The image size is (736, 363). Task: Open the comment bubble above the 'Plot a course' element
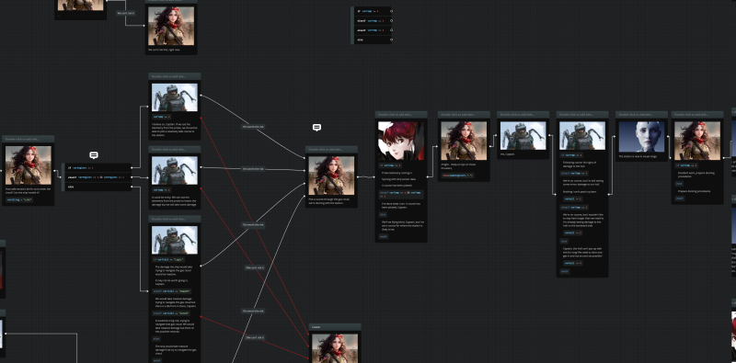tap(316, 128)
